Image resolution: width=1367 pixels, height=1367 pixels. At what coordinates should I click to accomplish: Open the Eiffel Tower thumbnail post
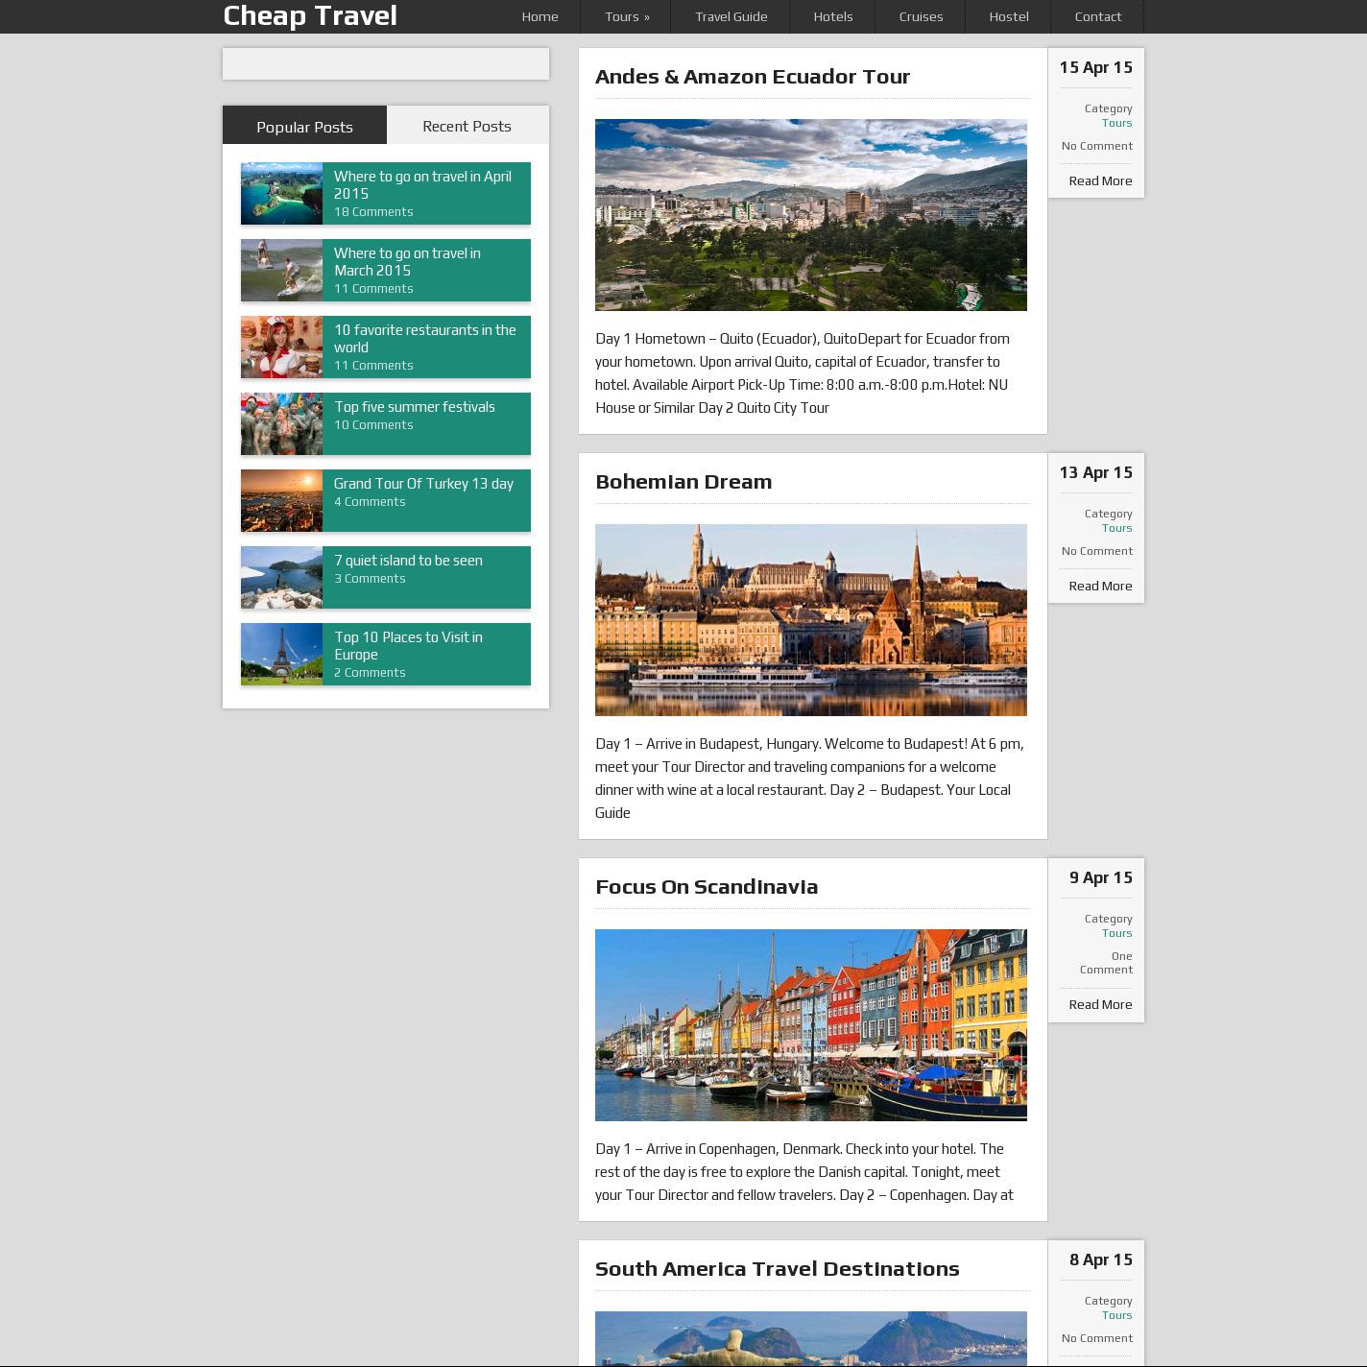[281, 654]
